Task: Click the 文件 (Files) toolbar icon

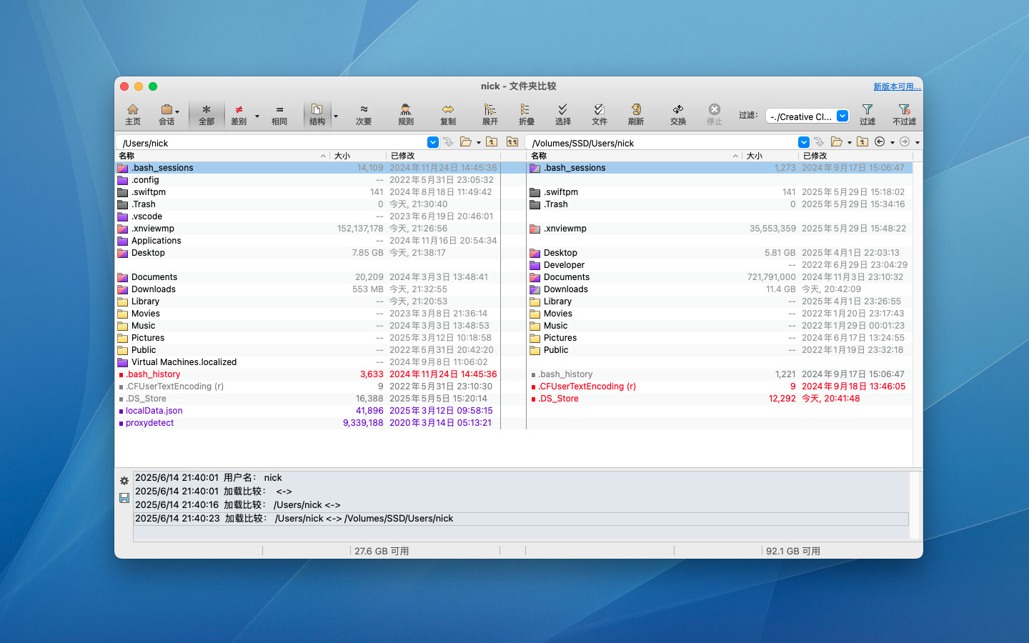Action: [x=600, y=114]
